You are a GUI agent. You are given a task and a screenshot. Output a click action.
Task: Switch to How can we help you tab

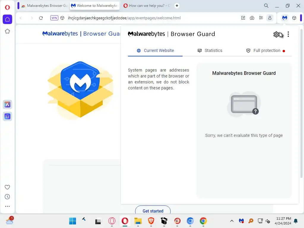(147, 6)
